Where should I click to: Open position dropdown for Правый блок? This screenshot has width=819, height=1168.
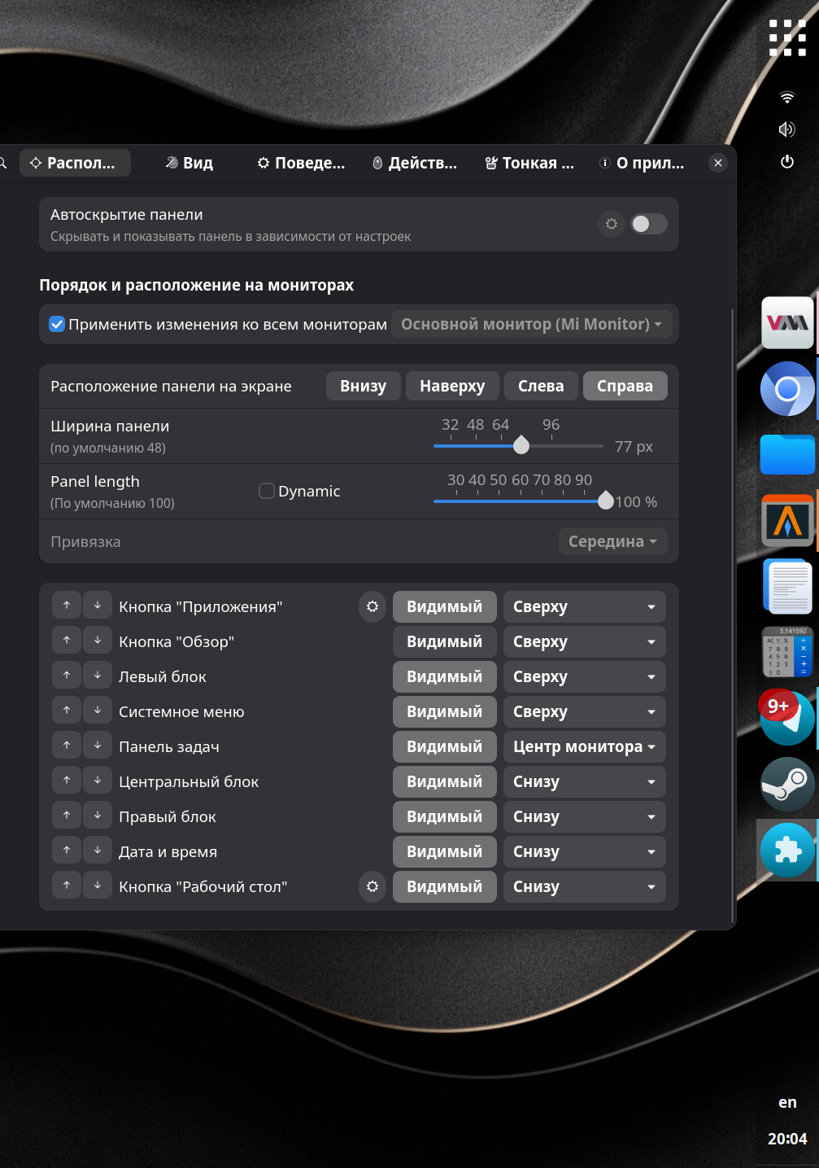pyautogui.click(x=584, y=816)
